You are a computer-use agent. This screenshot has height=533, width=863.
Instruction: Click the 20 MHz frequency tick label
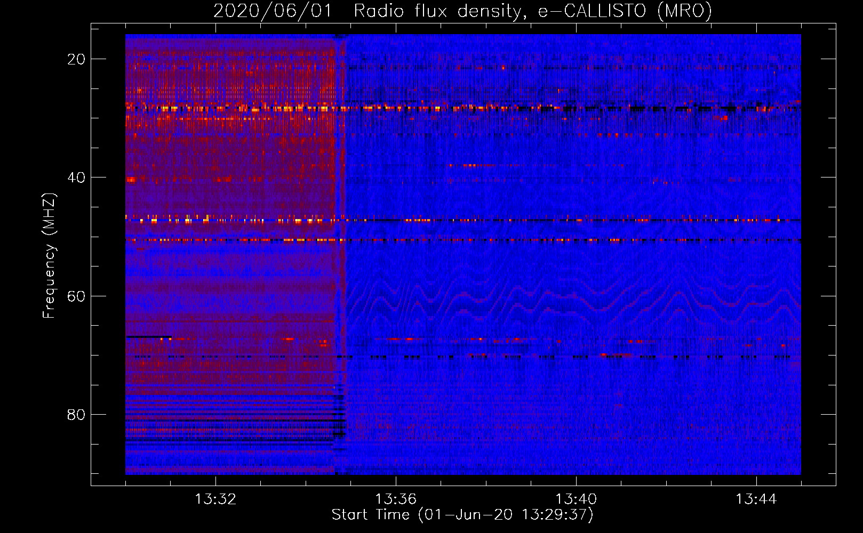coord(76,59)
